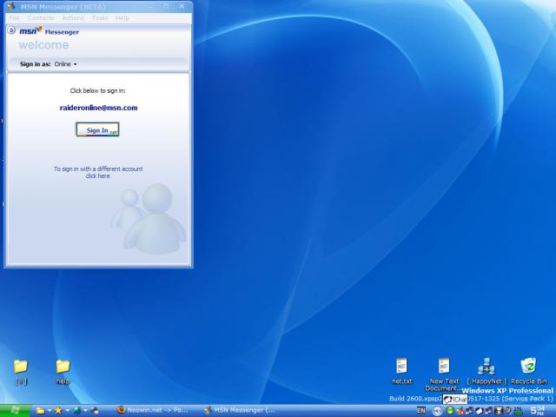Close the MSN Messenger window

[182, 6]
